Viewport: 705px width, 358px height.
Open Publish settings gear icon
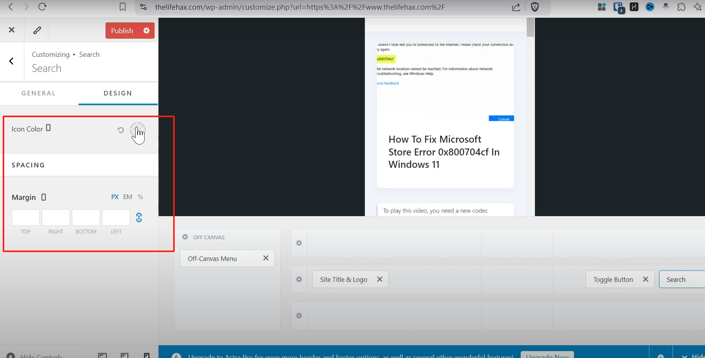click(146, 31)
